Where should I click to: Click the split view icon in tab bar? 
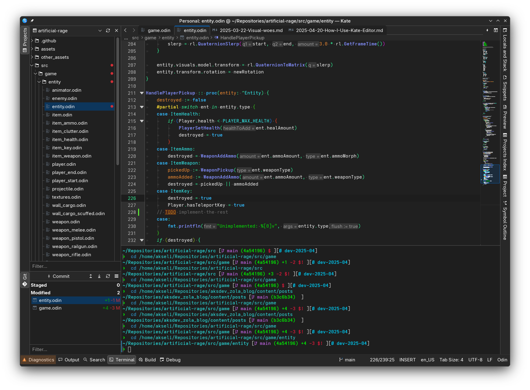click(x=496, y=30)
